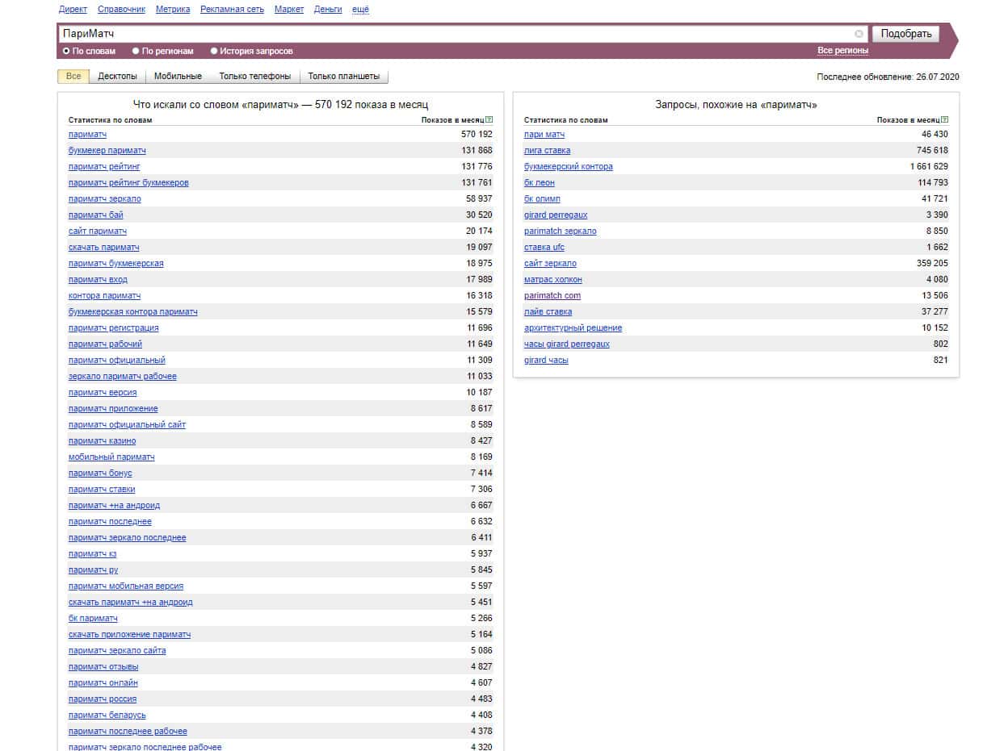Click help icon beside left 'Показов в месяц'

(x=489, y=120)
